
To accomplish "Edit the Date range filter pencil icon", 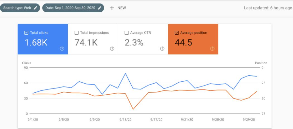I will coord(100,8).
